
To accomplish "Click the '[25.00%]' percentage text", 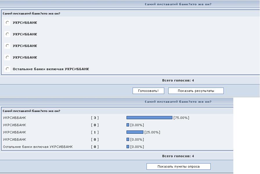I will point(152,132).
